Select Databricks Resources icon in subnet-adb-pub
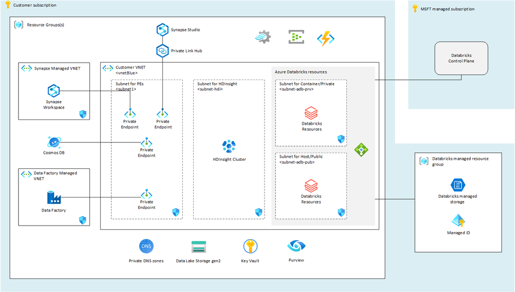The image size is (515, 292). (x=311, y=186)
